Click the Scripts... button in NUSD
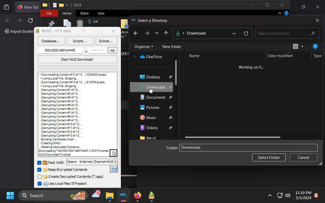The height and width of the screenshot is (203, 325). click(80, 41)
